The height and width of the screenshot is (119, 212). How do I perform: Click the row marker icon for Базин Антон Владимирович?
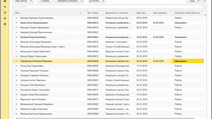pos(17,23)
